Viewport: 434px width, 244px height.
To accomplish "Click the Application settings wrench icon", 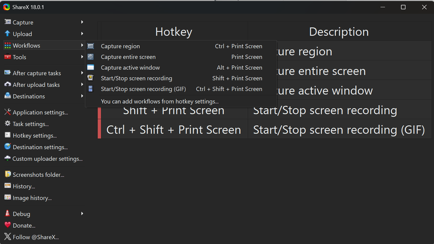I will pos(7,112).
